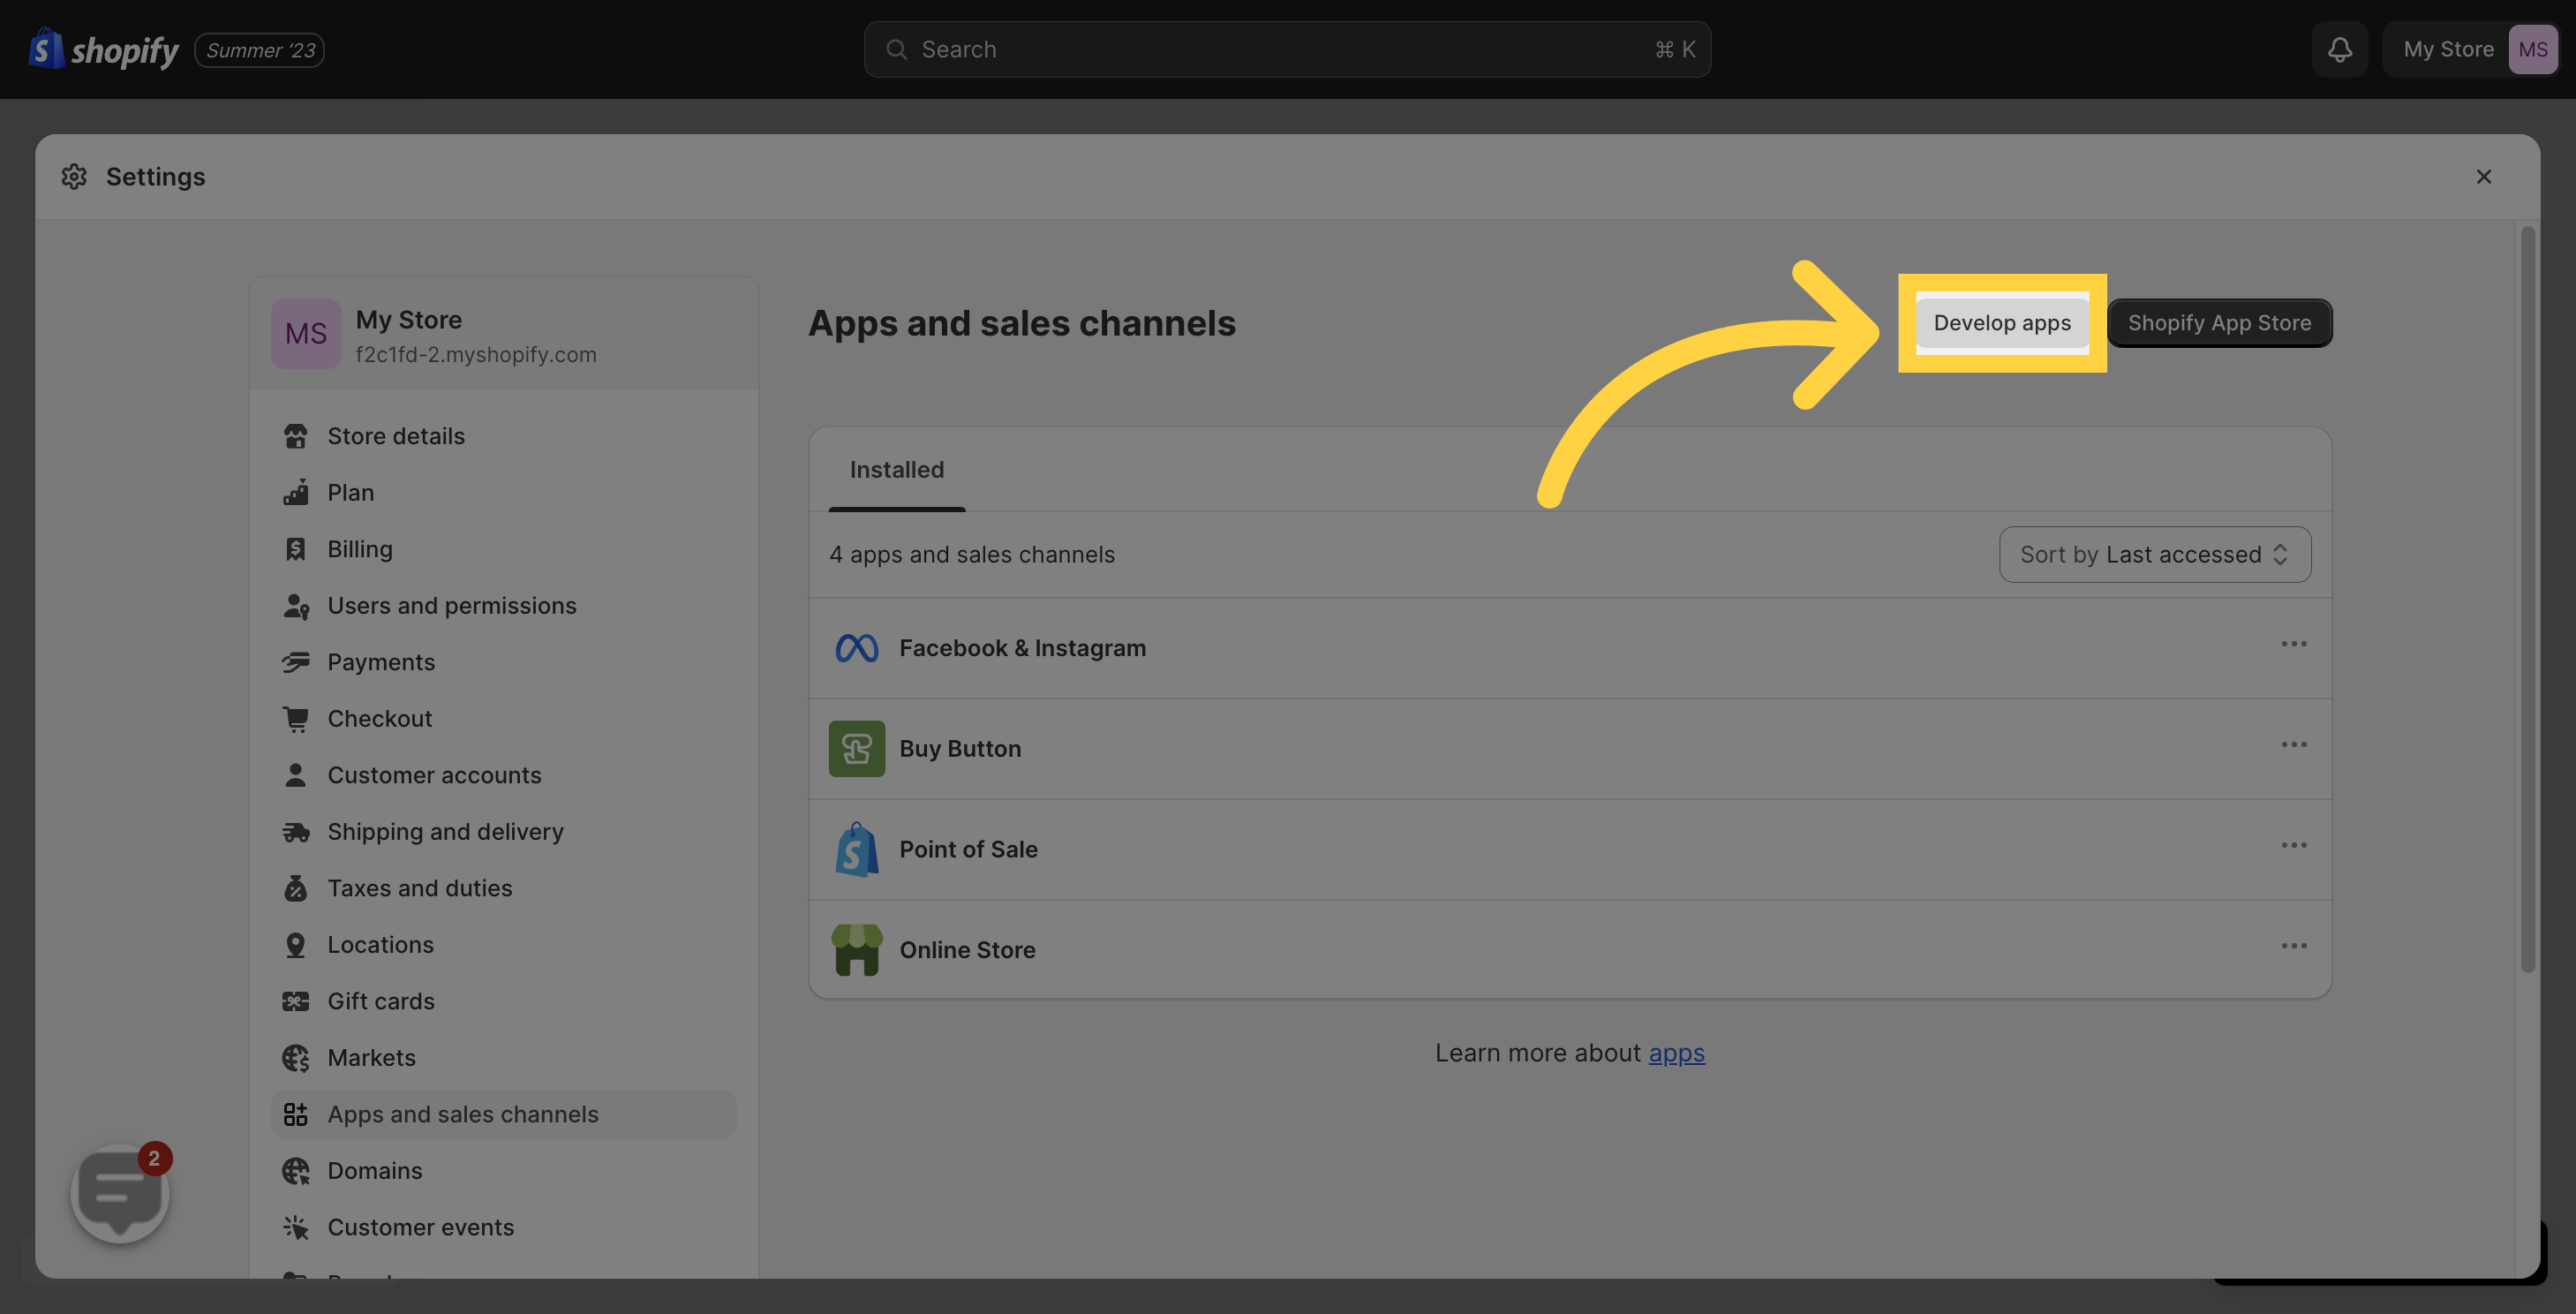Click the Buy Button app icon
This screenshot has height=1314, width=2576.
point(856,748)
